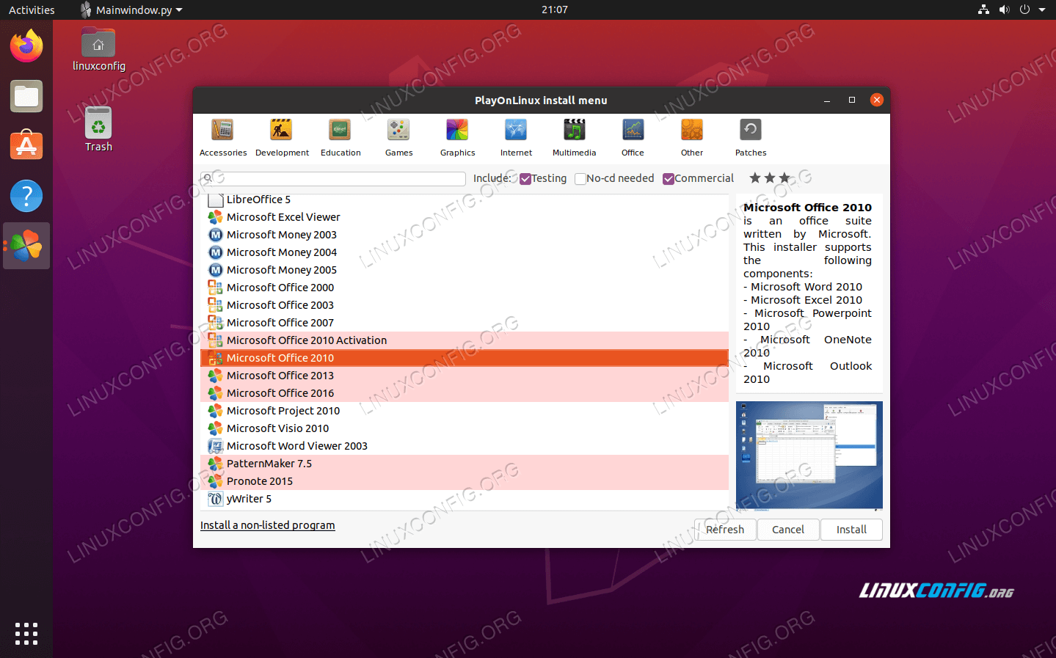Image resolution: width=1056 pixels, height=658 pixels.
Task: Select Pronote 2015
Action: tap(465, 481)
